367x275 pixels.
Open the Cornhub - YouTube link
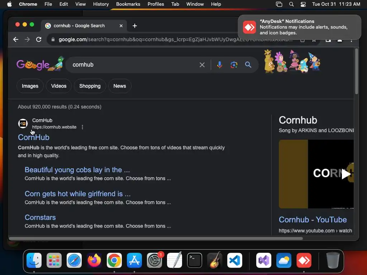(x=313, y=219)
